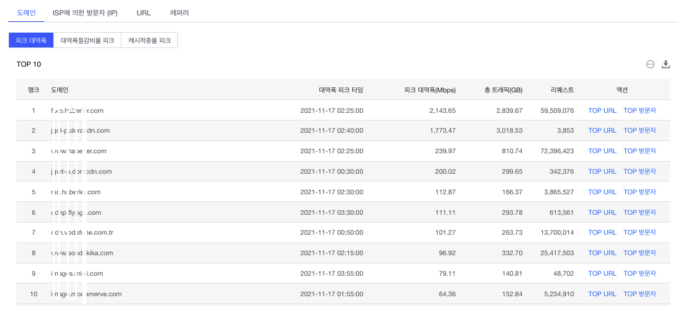Click the 총 트래픽(GB) column header
The height and width of the screenshot is (320, 685).
tap(503, 90)
